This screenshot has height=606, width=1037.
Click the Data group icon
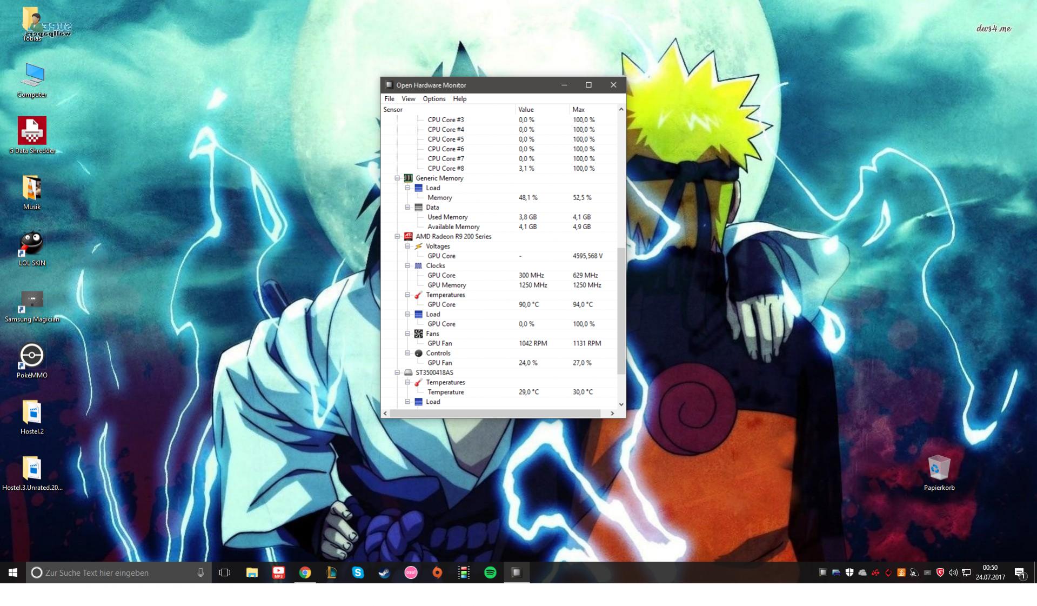click(418, 207)
